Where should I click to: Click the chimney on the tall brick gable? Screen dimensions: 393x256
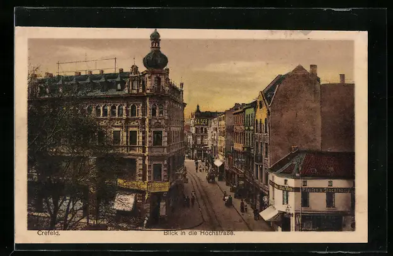(x=313, y=69)
